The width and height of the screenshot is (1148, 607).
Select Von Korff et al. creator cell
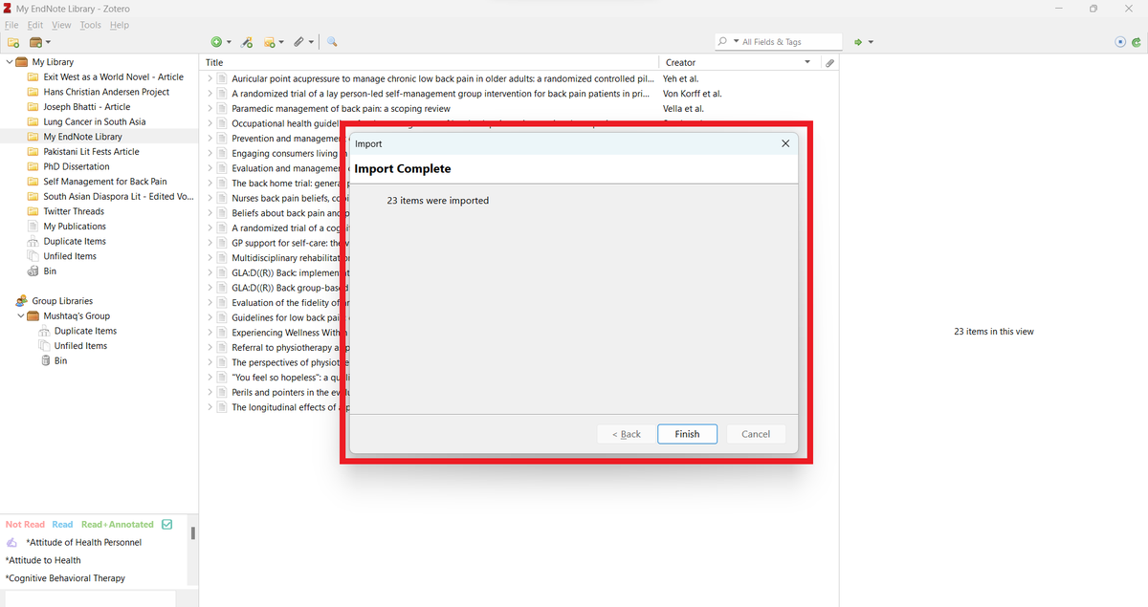tap(692, 94)
